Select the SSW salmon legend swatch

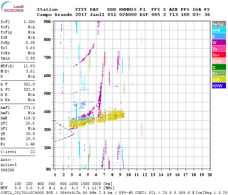219,61
